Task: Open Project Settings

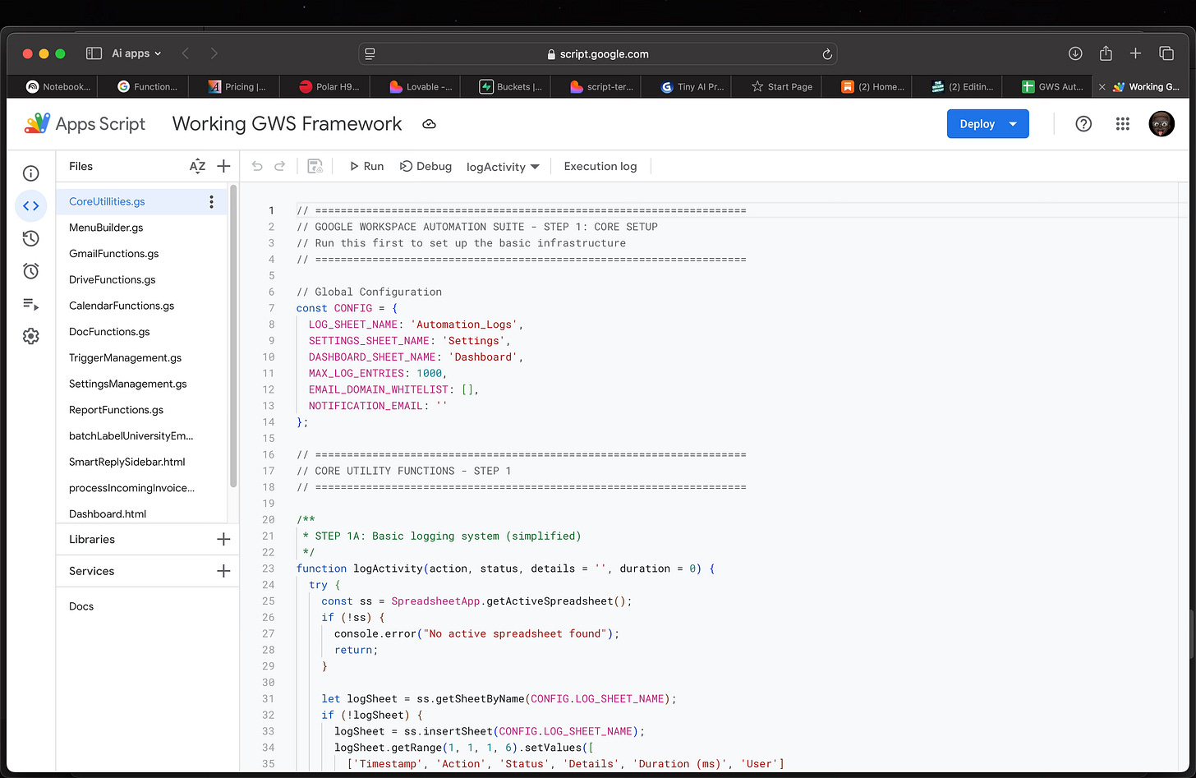Action: pyautogui.click(x=30, y=336)
